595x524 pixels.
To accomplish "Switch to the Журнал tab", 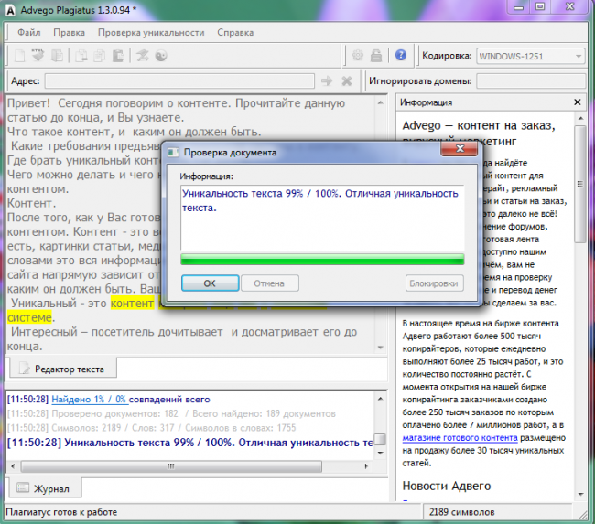I will pos(45,488).
